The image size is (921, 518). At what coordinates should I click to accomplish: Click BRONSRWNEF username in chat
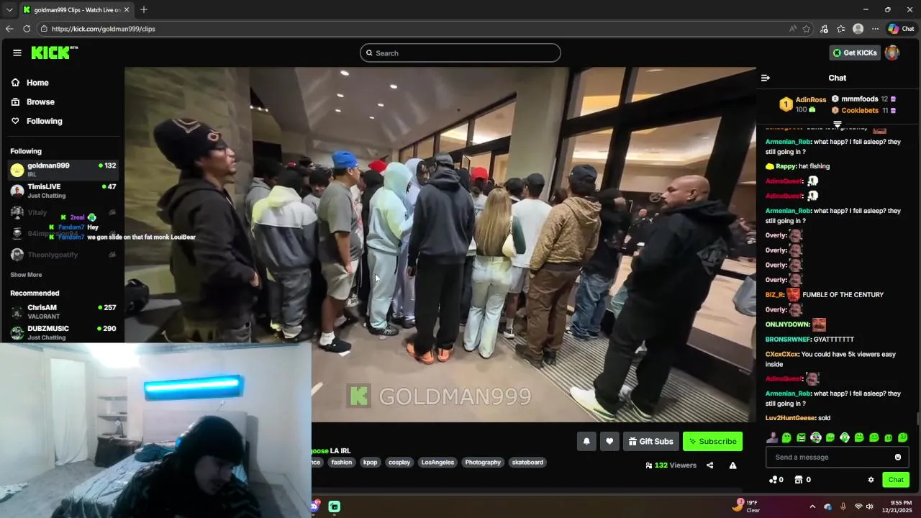click(x=788, y=340)
